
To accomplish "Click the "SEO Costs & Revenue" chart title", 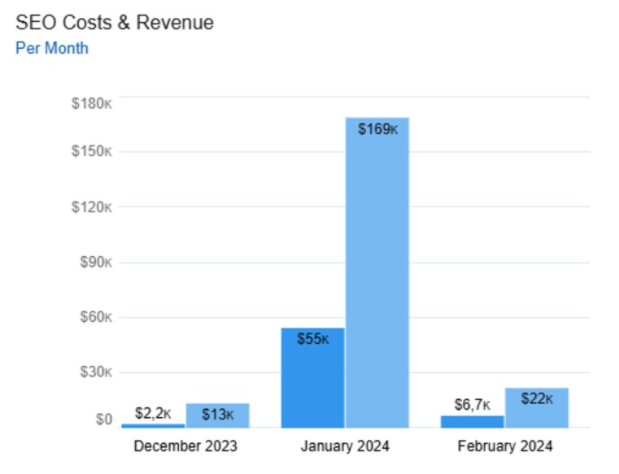I will coord(115,23).
